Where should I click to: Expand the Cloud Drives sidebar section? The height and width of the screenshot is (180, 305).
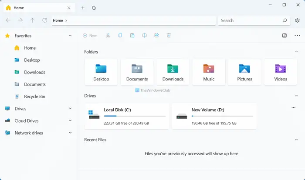click(70, 120)
